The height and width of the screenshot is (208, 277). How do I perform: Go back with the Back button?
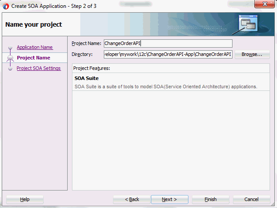[132, 200]
